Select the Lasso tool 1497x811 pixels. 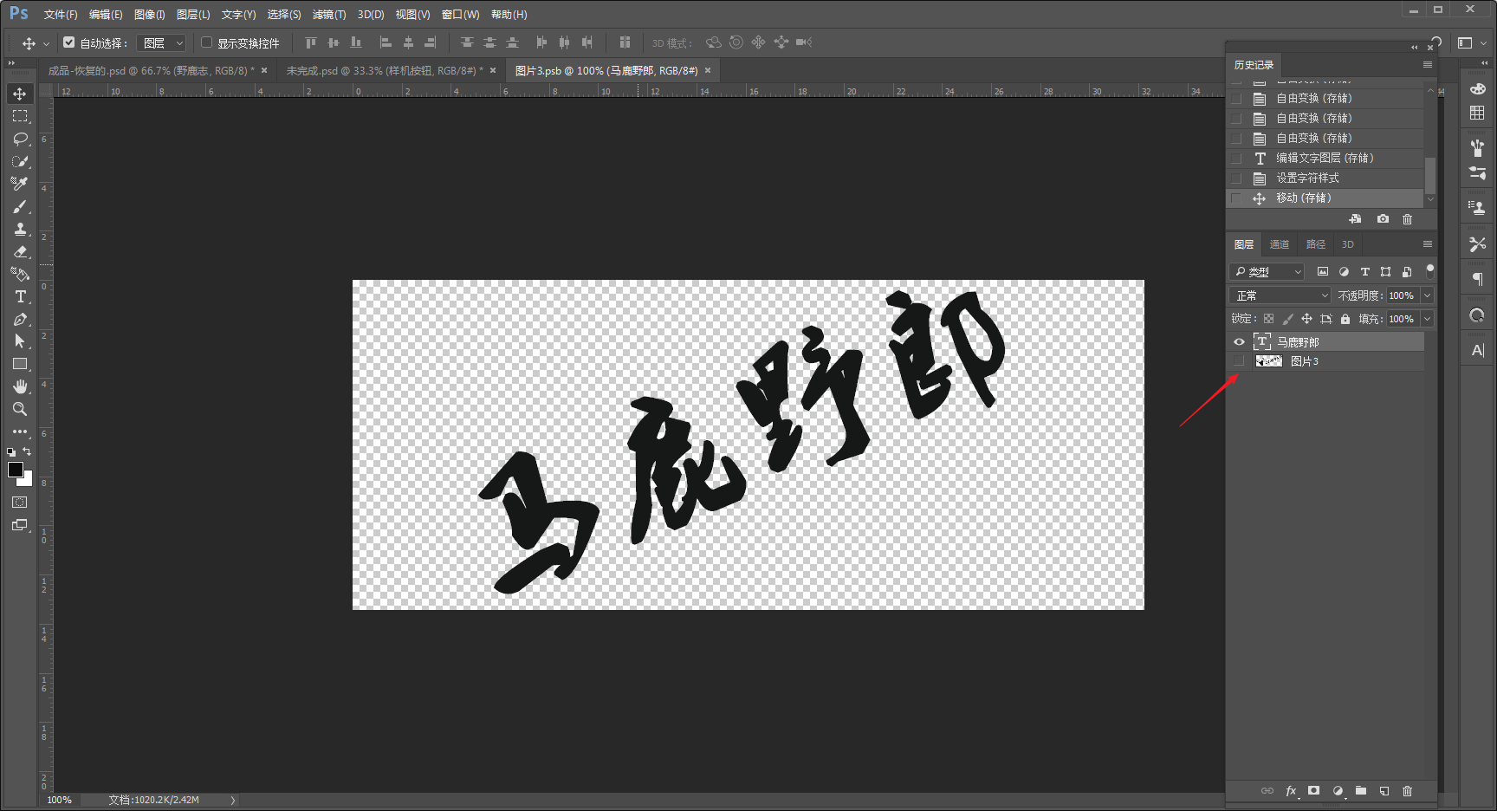pyautogui.click(x=20, y=139)
